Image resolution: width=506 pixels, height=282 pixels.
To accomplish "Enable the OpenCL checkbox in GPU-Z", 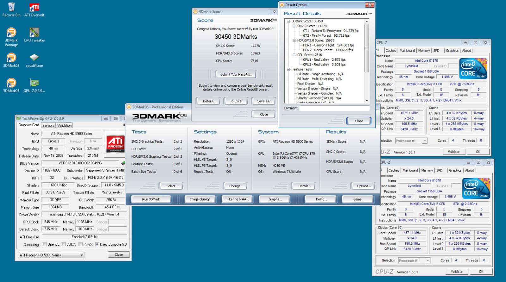I will point(45,244).
